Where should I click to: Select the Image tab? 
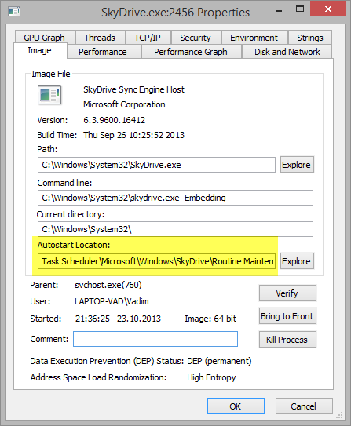point(40,50)
